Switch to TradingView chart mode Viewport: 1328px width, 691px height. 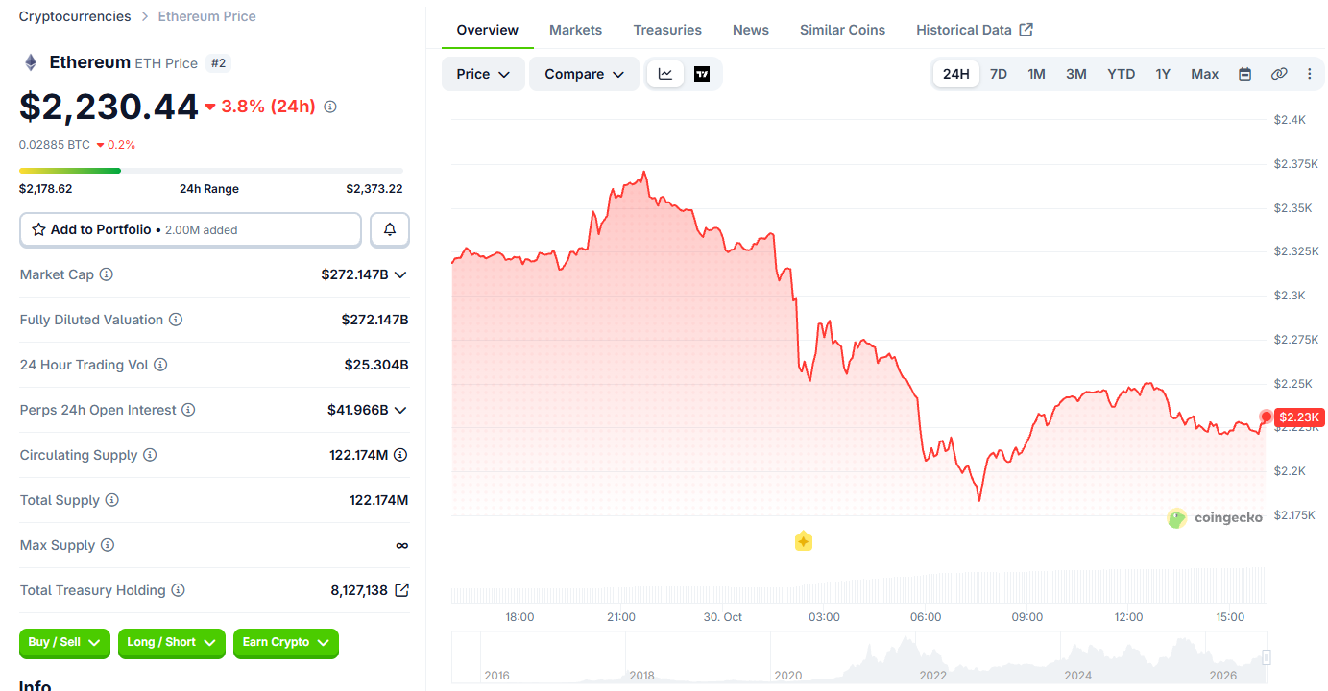click(702, 74)
